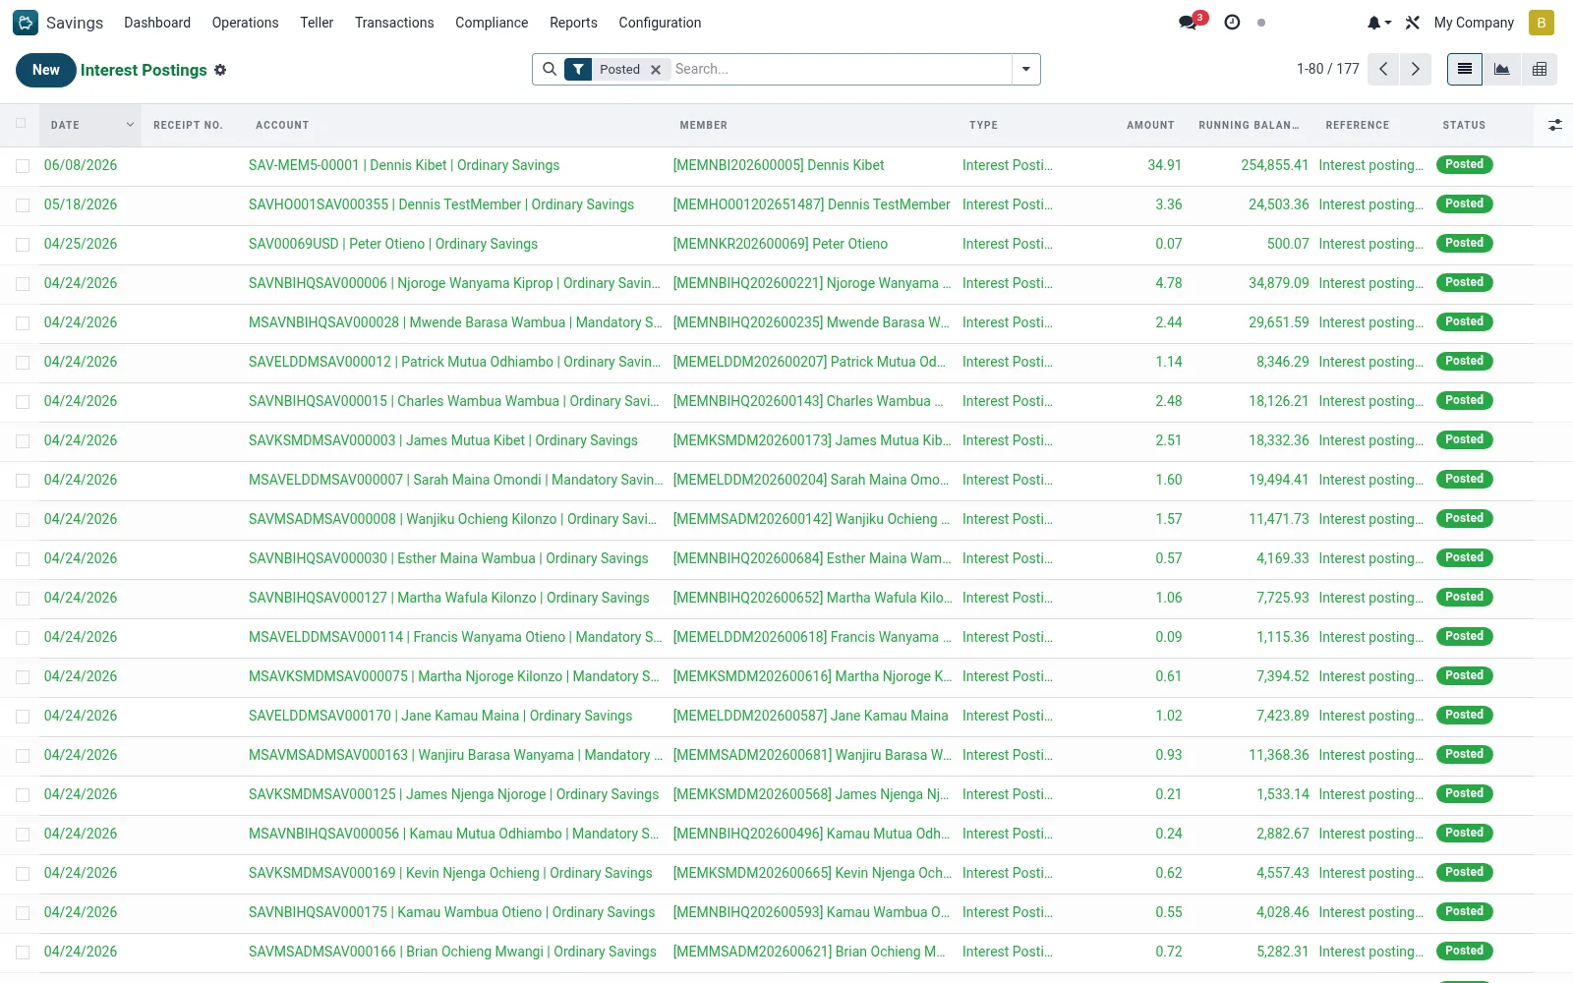Toggle the select-all rows checkbox
Image resolution: width=1573 pixels, height=983 pixels.
point(22,124)
